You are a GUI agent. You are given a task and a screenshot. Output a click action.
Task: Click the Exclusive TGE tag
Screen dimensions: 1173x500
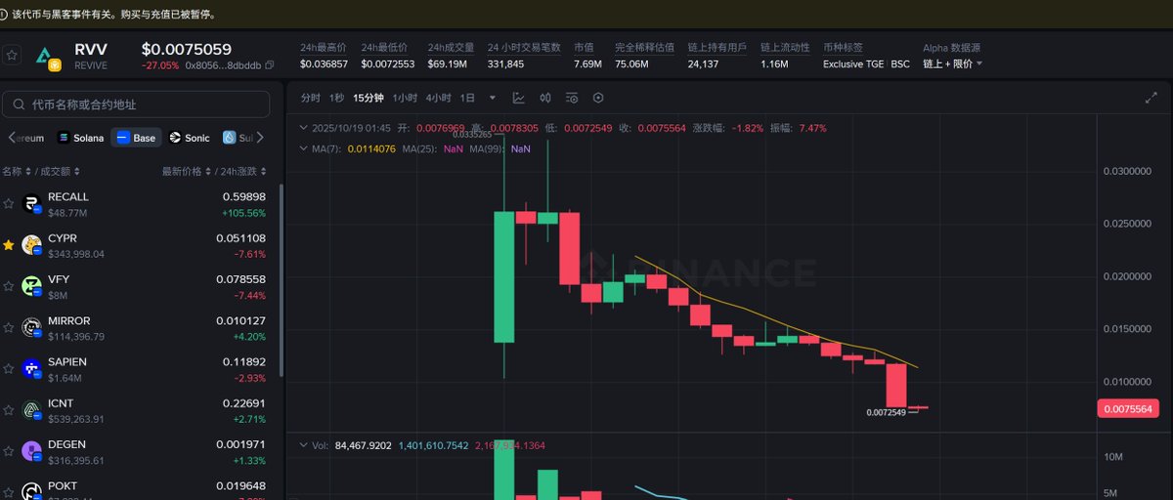[851, 63]
